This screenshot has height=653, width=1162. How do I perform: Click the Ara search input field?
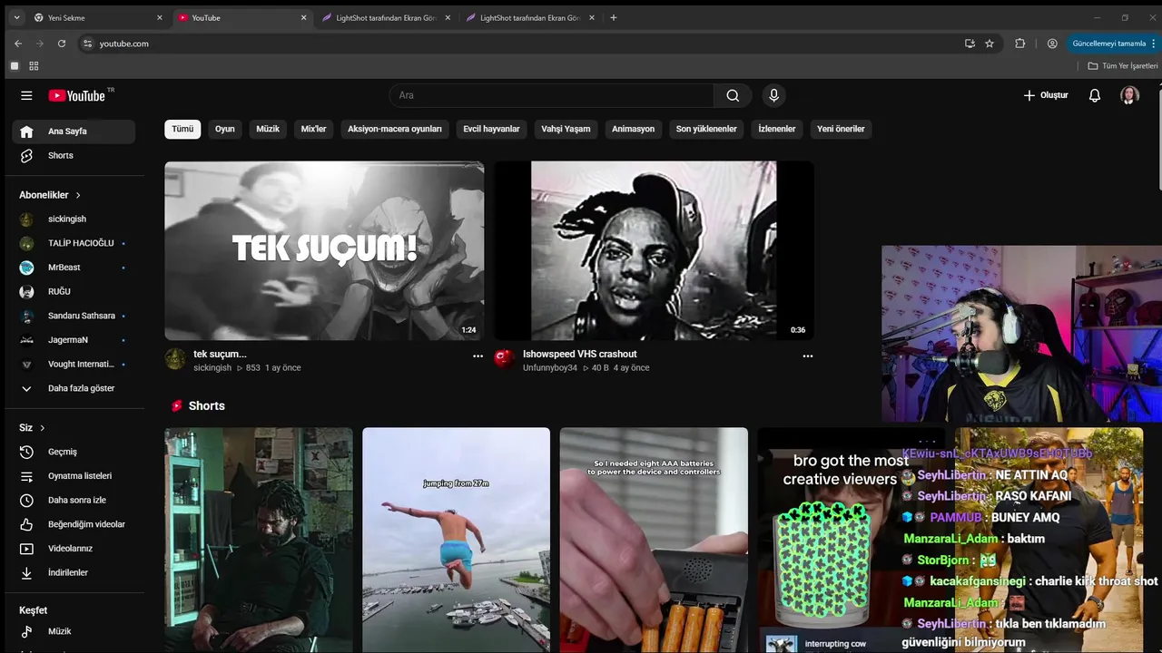[x=552, y=95]
